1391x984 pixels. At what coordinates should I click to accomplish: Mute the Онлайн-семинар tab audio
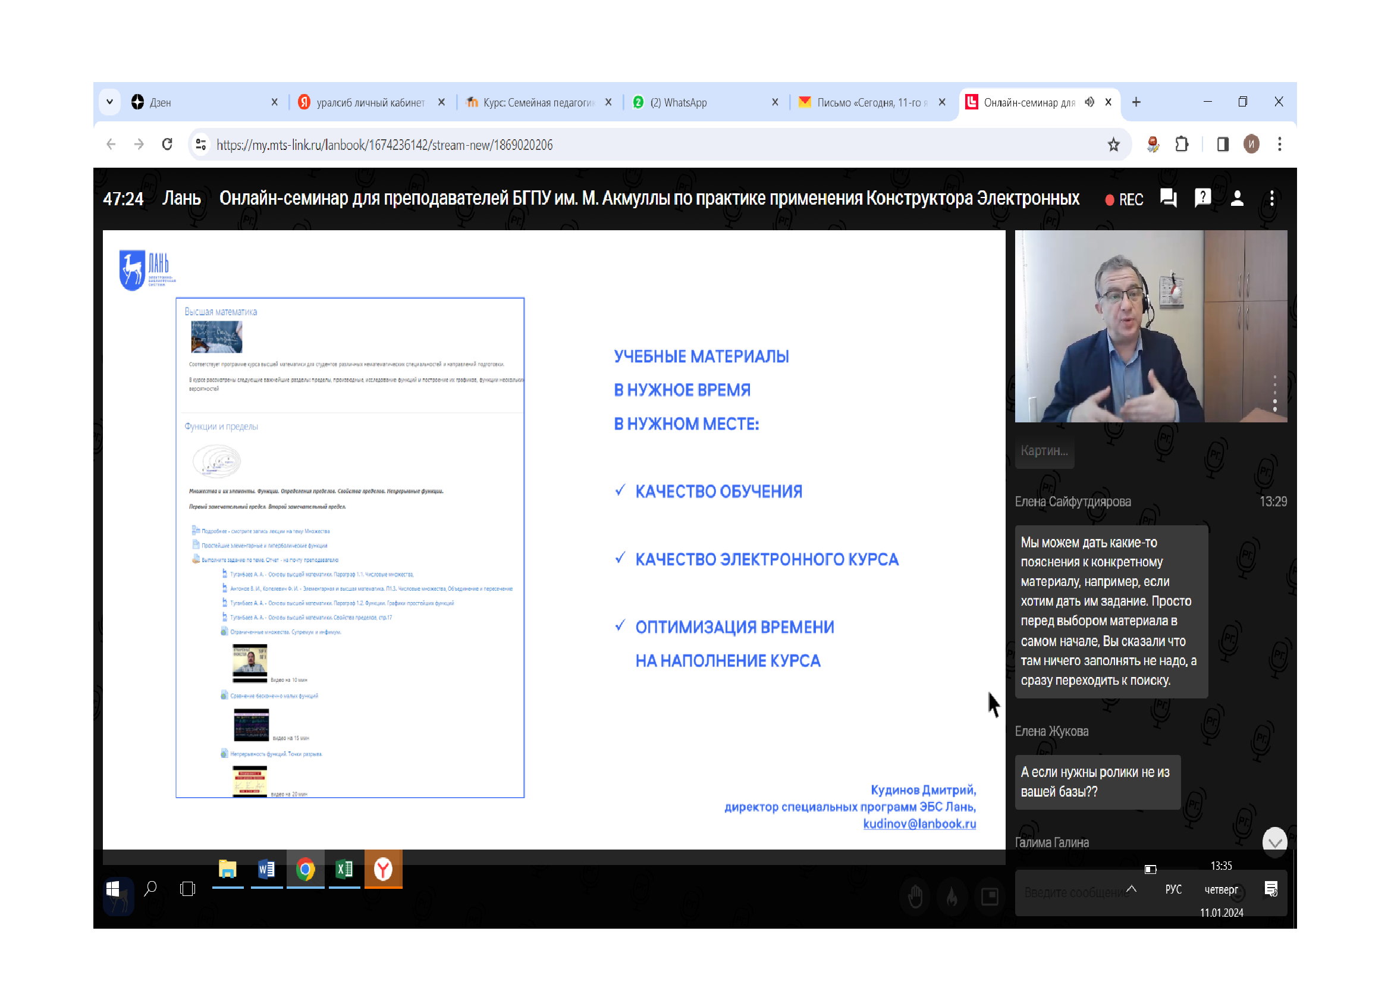coord(1089,102)
